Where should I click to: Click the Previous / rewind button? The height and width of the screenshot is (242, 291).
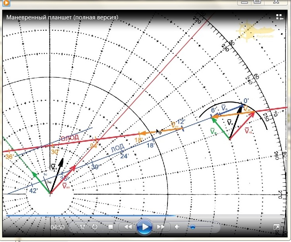[x=128, y=227]
